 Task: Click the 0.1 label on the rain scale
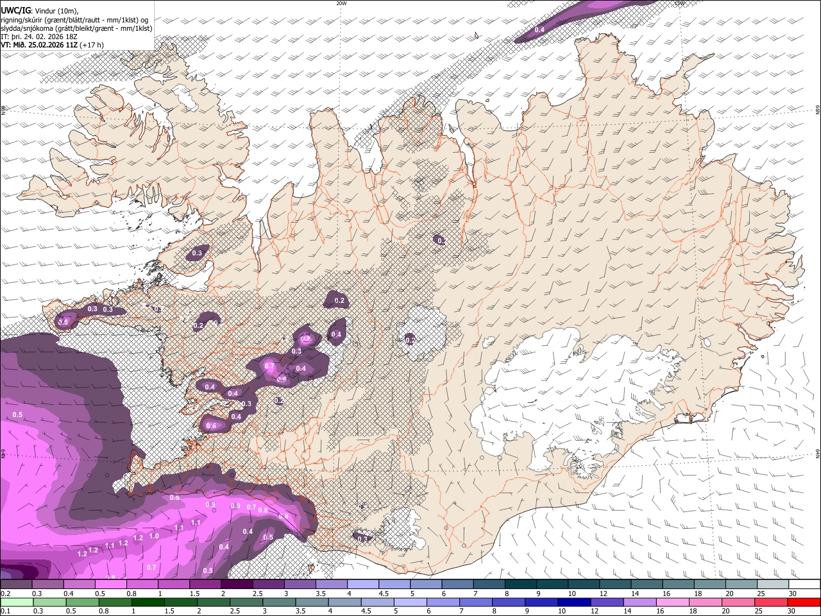[5, 611]
